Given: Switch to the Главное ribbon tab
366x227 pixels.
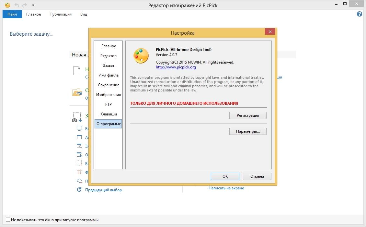Looking at the screenshot, I should tap(33, 14).
